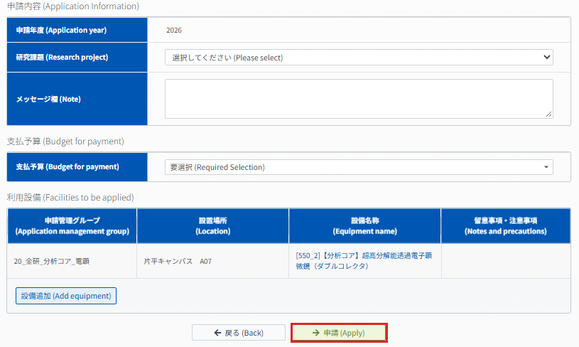The image size is (579, 347).
Task: Click the Application year label
Action: (x=61, y=31)
